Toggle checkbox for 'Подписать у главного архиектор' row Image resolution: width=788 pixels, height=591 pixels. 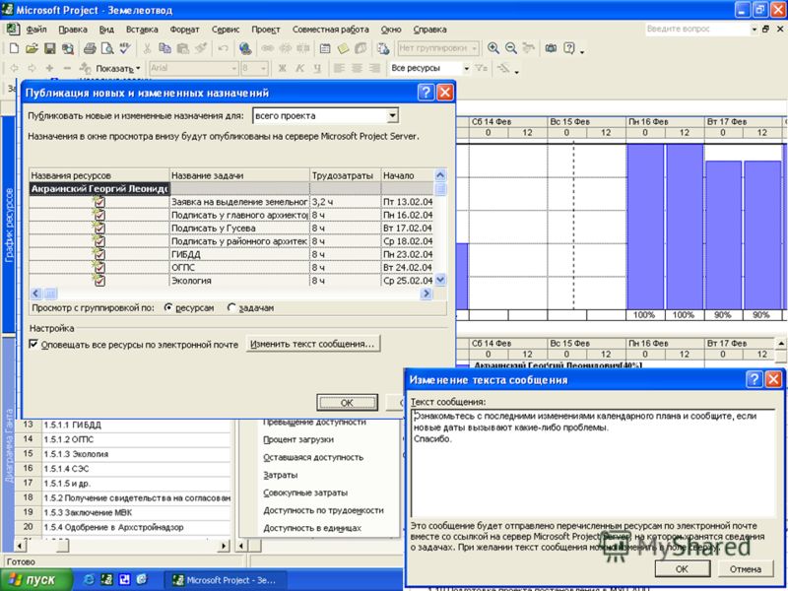click(99, 215)
